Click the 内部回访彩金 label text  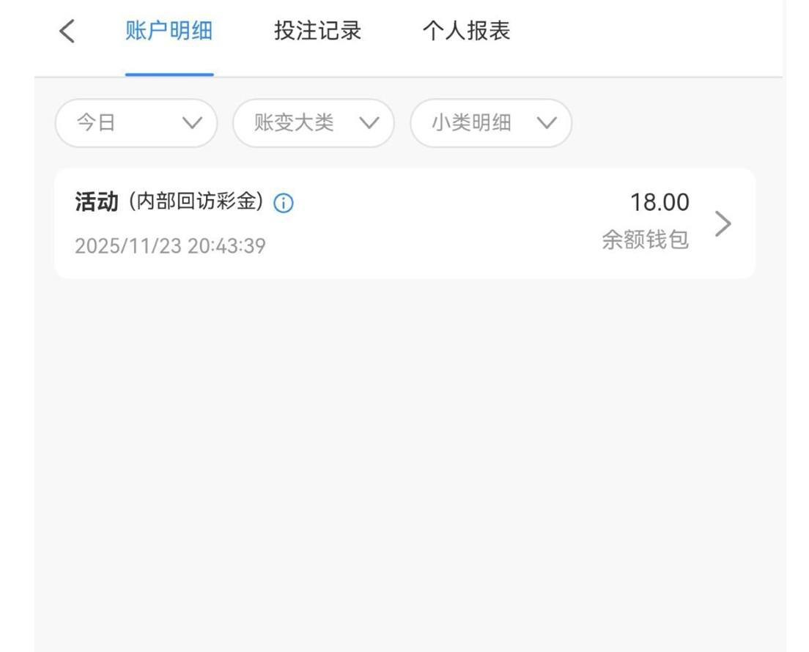(195, 202)
